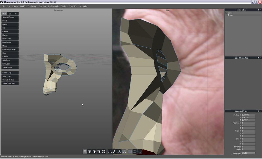Click the Spin Edge button
This screenshot has width=262, height=159.
point(10,60)
